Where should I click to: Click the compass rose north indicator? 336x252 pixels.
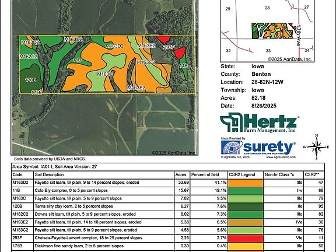pos(317,136)
